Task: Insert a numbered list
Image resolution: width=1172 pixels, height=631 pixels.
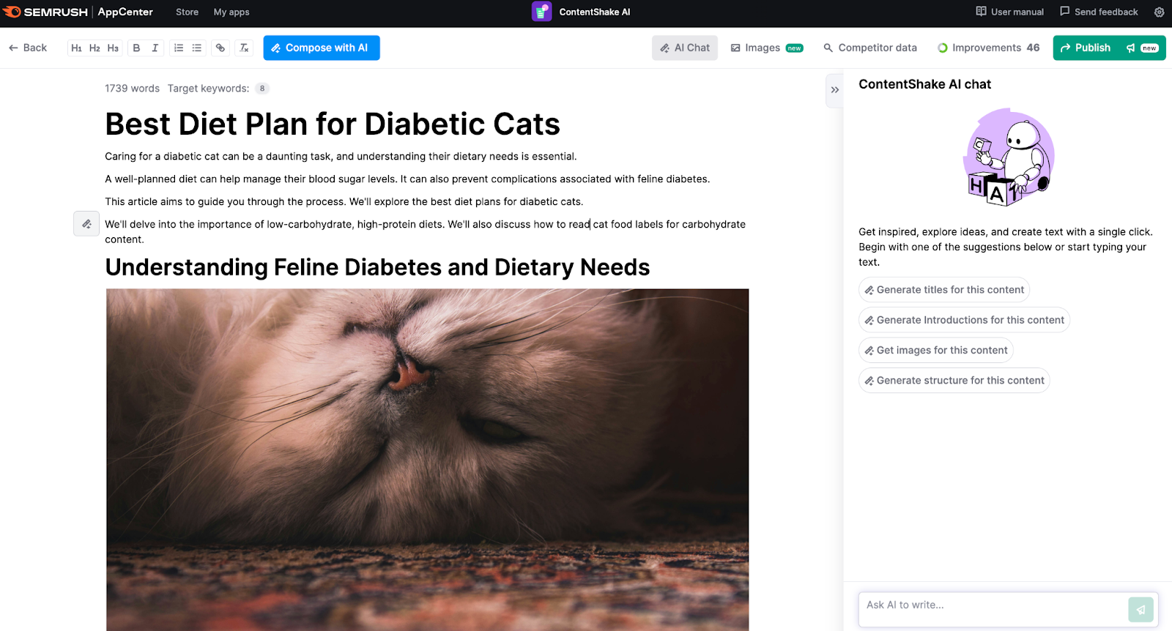Action: point(179,48)
